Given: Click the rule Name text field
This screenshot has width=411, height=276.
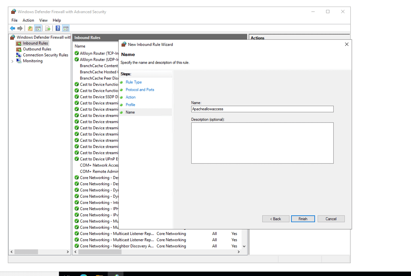Looking at the screenshot, I should (262, 109).
